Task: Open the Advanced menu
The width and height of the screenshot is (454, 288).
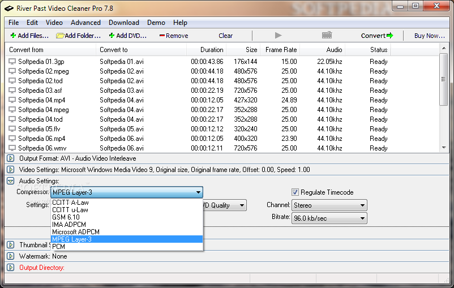Action: 85,23
